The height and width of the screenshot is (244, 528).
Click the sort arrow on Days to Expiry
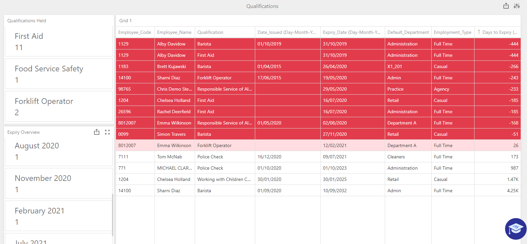(x=479, y=32)
